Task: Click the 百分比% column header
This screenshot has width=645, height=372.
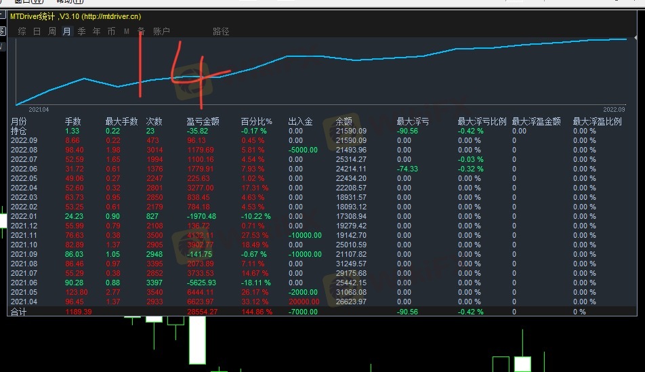Action: (256, 122)
